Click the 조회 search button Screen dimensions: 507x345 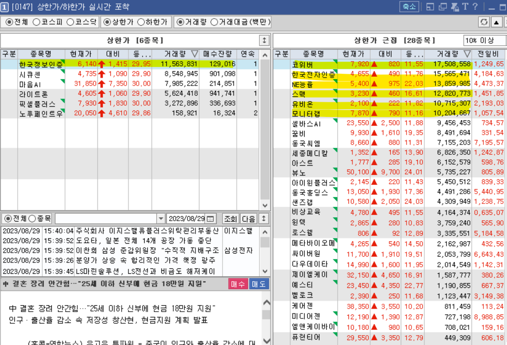(230, 219)
